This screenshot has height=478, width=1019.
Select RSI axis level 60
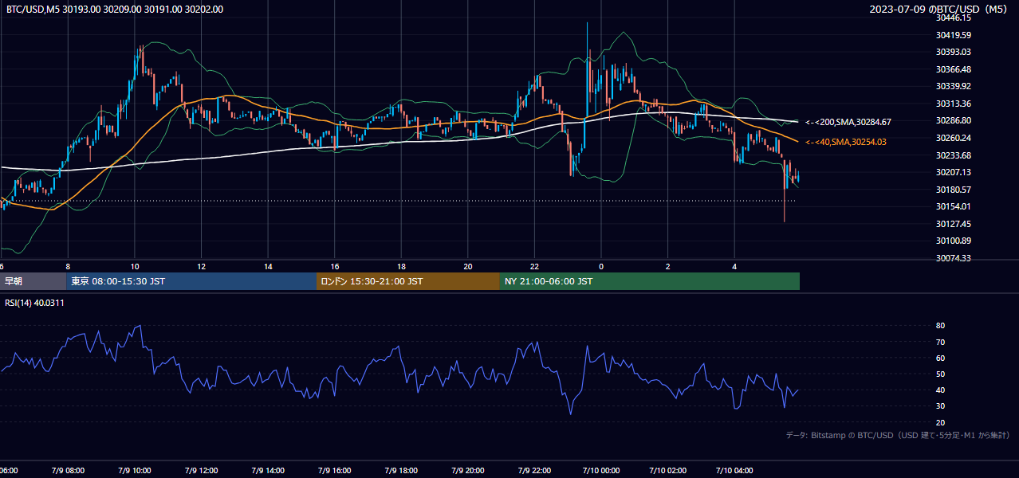(940, 358)
